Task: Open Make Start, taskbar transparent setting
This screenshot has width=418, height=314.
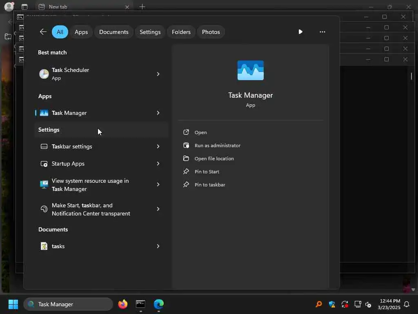Action: [101, 209]
